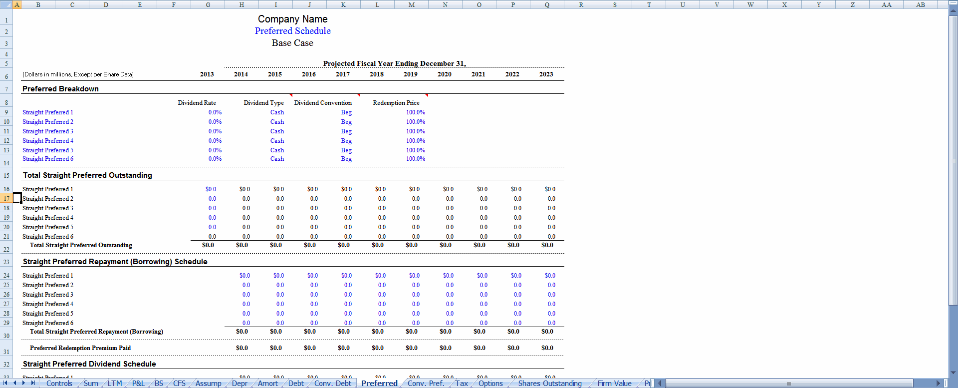This screenshot has width=958, height=388.
Task: Select the Redemption Price column label
Action: [396, 103]
